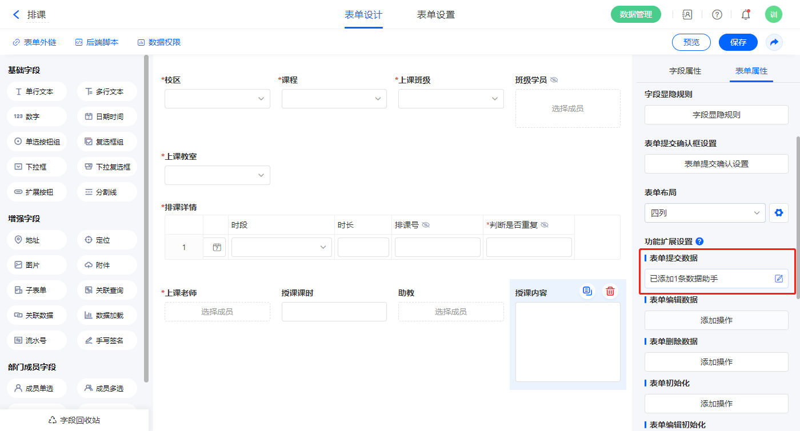Click the back arrow next to 排课
Viewport: 800px width, 431px height.
(x=16, y=14)
